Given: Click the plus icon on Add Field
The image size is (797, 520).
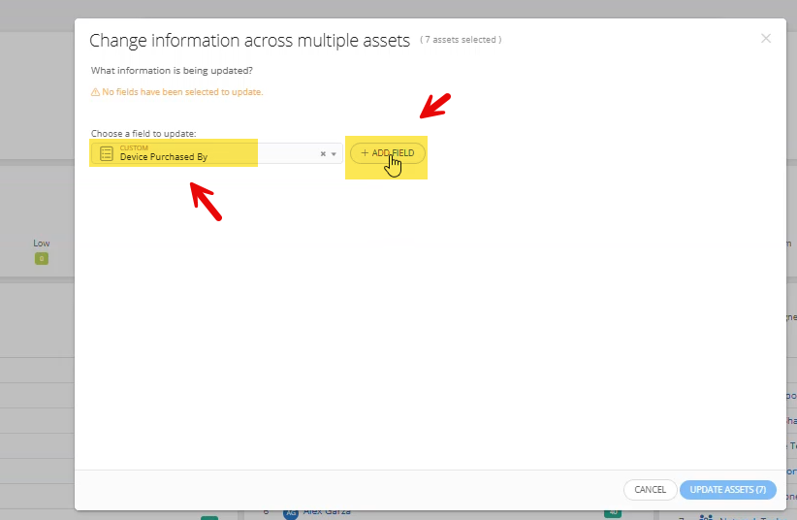Looking at the screenshot, I should click(365, 153).
